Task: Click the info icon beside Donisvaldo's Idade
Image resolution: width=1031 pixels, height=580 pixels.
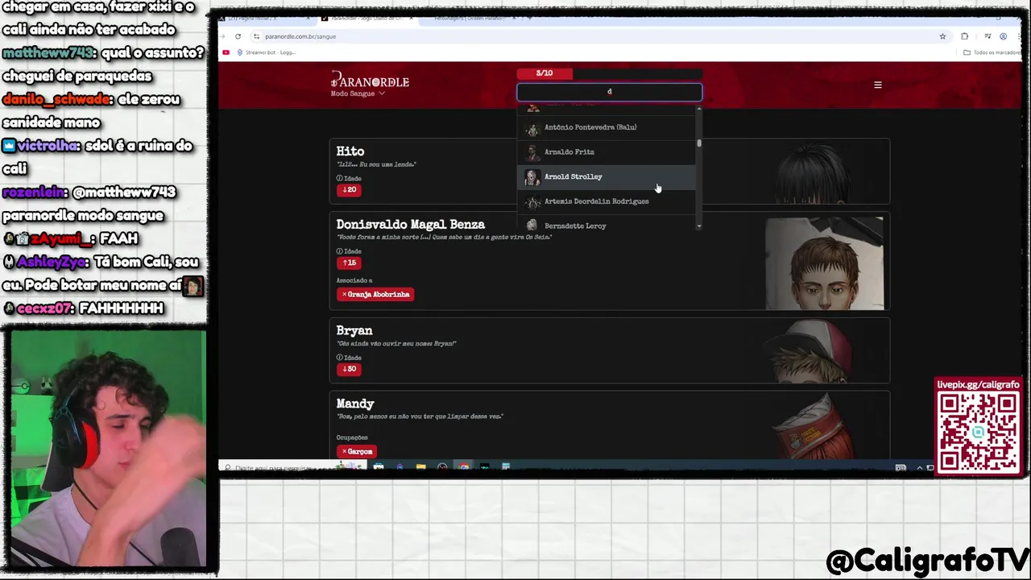Action: 340,251
